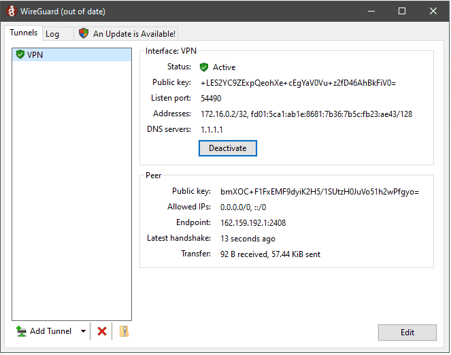Image resolution: width=451 pixels, height=355 pixels.
Task: Maximize the WireGuard window
Action: [402, 11]
